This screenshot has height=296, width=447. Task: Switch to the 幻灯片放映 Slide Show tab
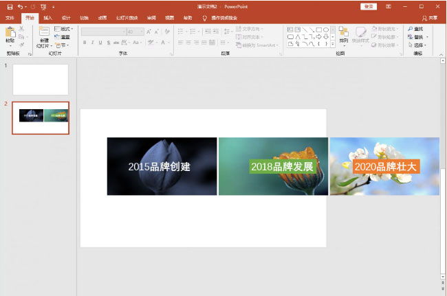point(127,18)
